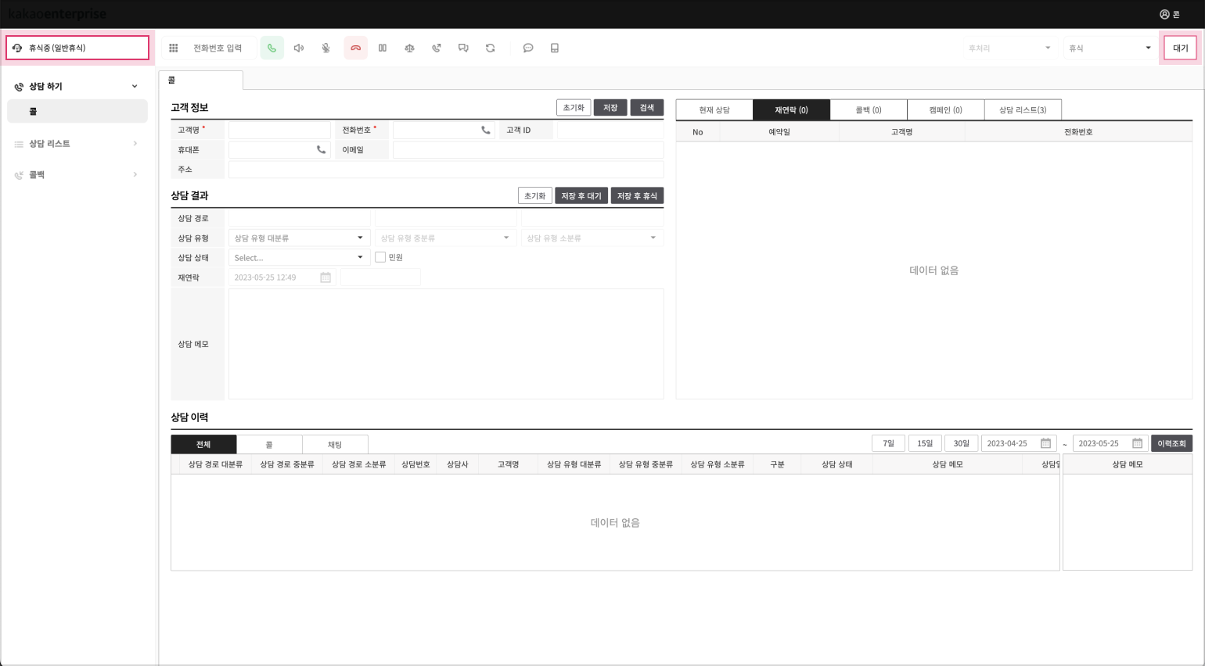The height and width of the screenshot is (666, 1205).
Task: Click the 대기 button at top right
Action: click(1180, 48)
